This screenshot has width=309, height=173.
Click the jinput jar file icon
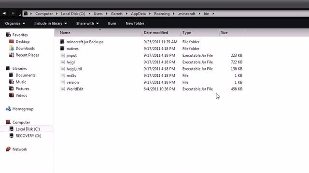[63, 55]
